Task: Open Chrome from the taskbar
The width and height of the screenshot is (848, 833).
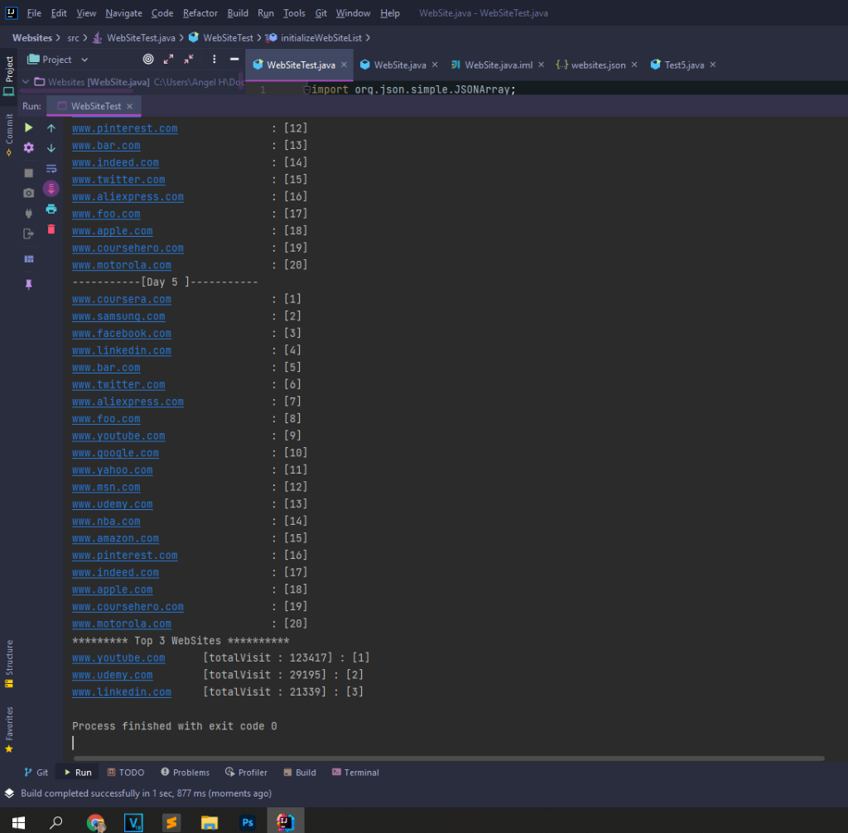Action: (x=96, y=823)
